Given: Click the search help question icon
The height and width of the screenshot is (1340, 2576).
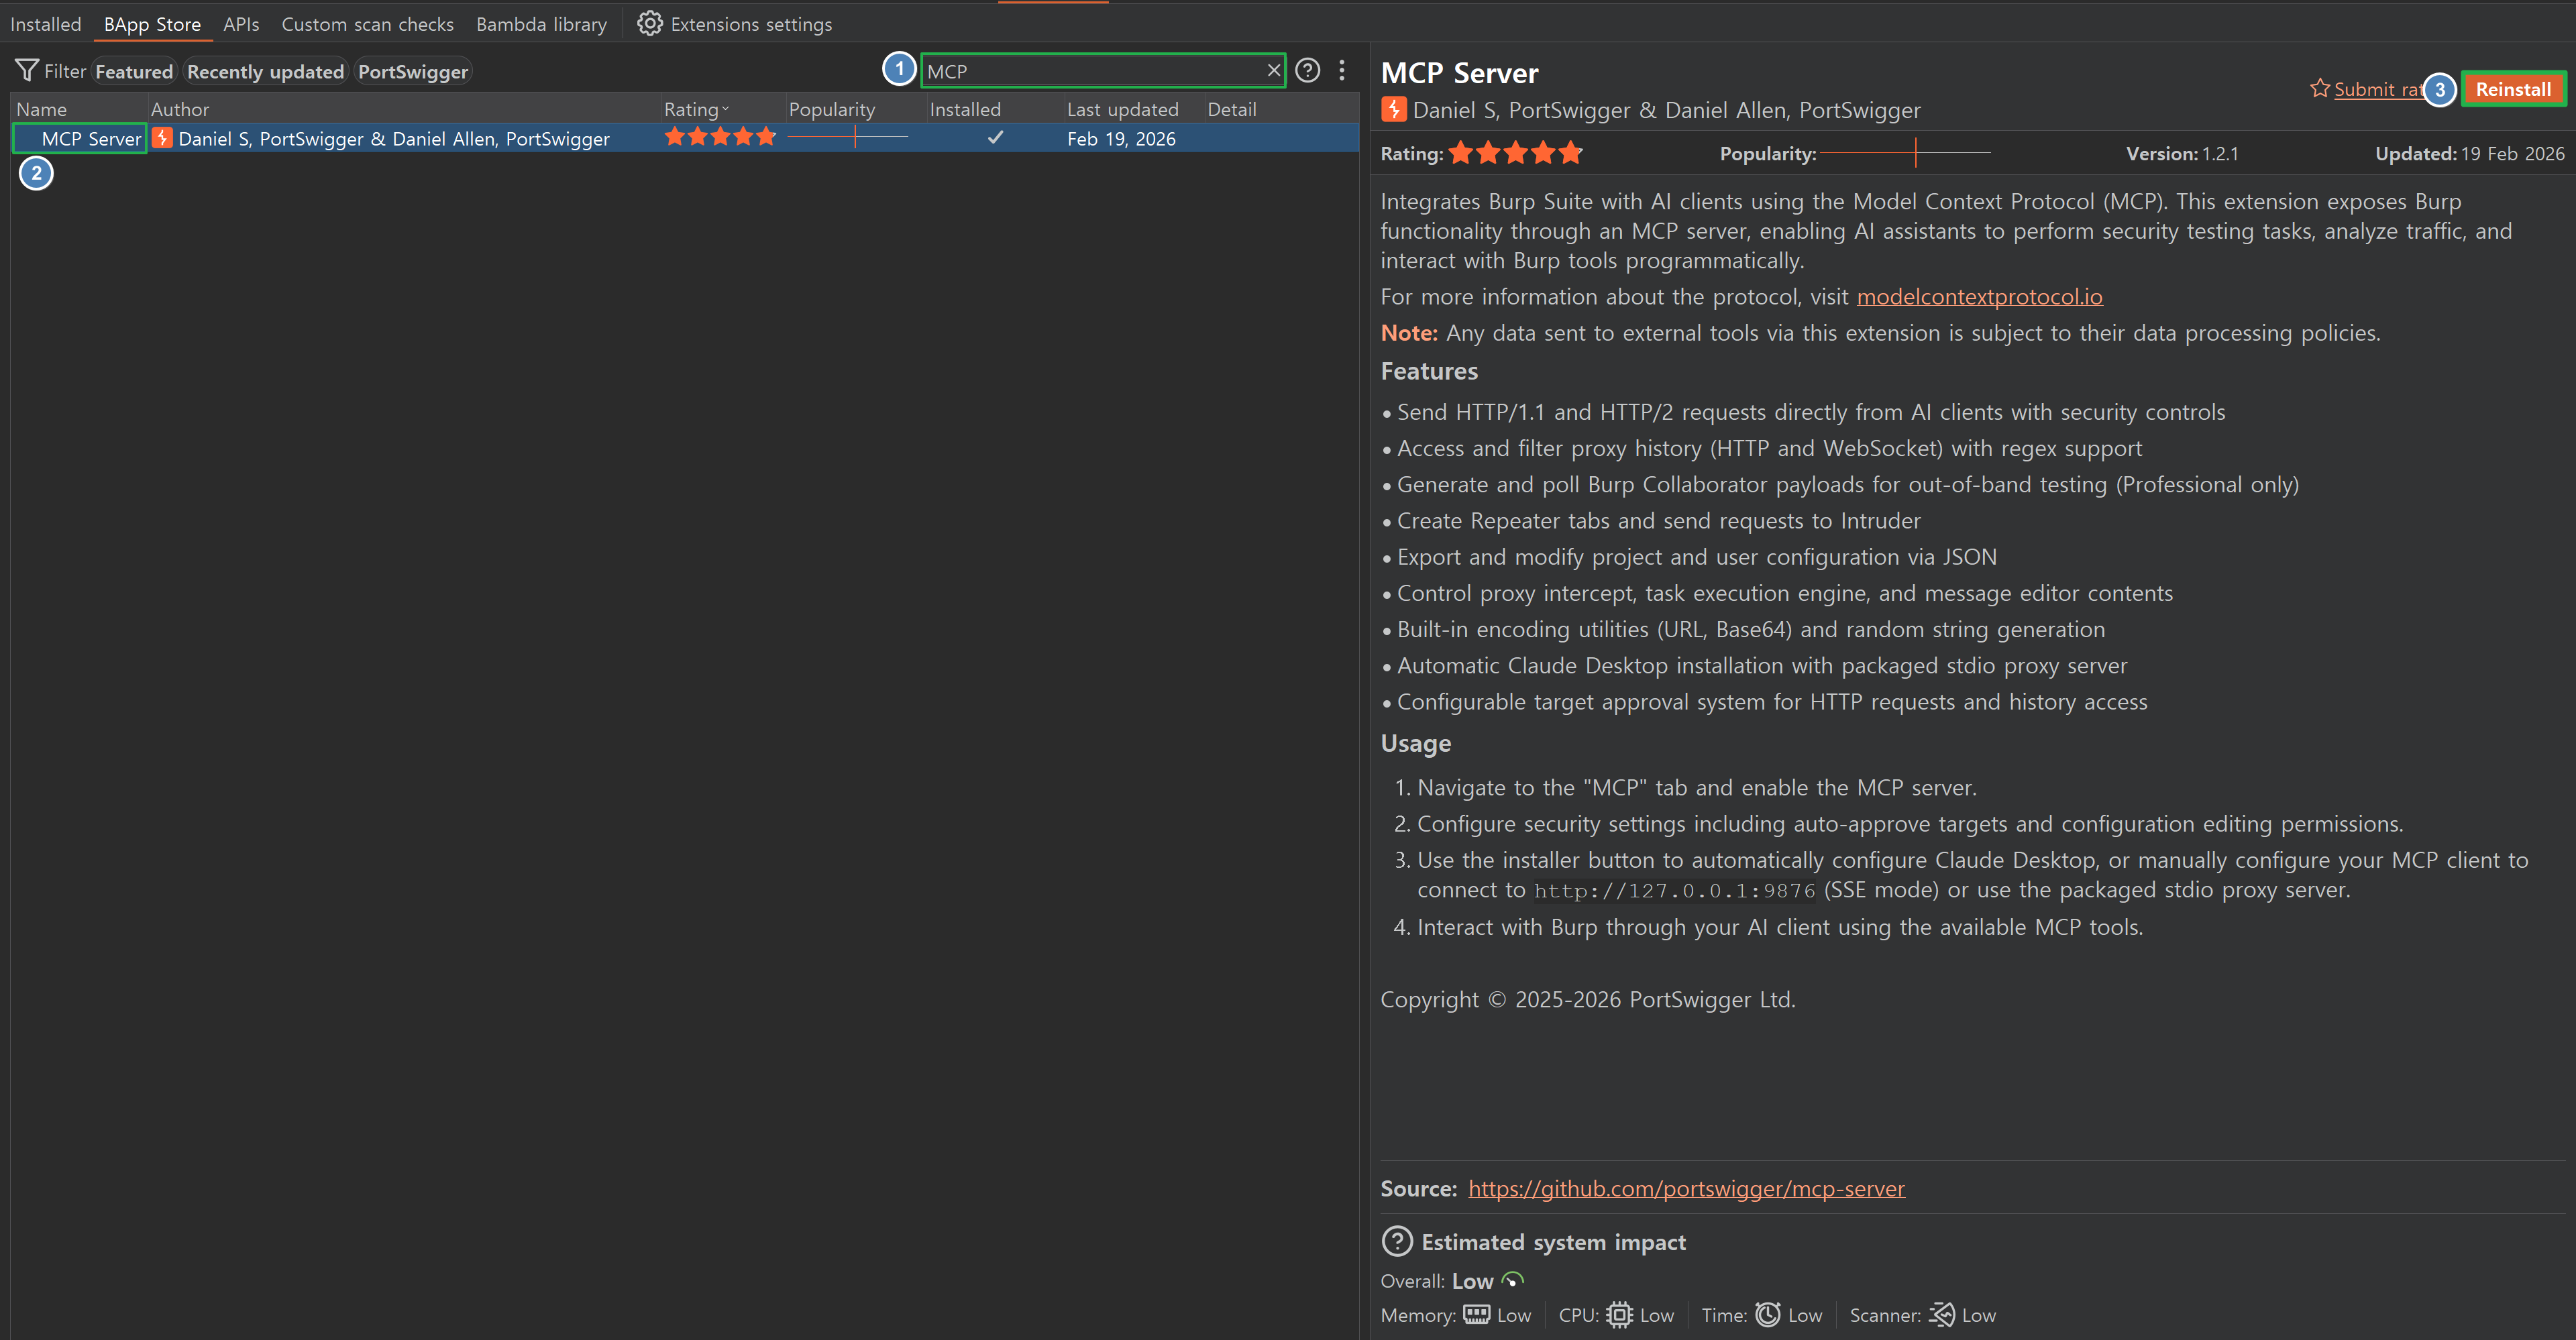Looking at the screenshot, I should coord(1307,71).
